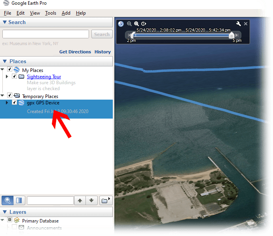Viewport: 273px width, 236px height.
Task: Click the Temporary Places folder icon
Action: [17, 96]
